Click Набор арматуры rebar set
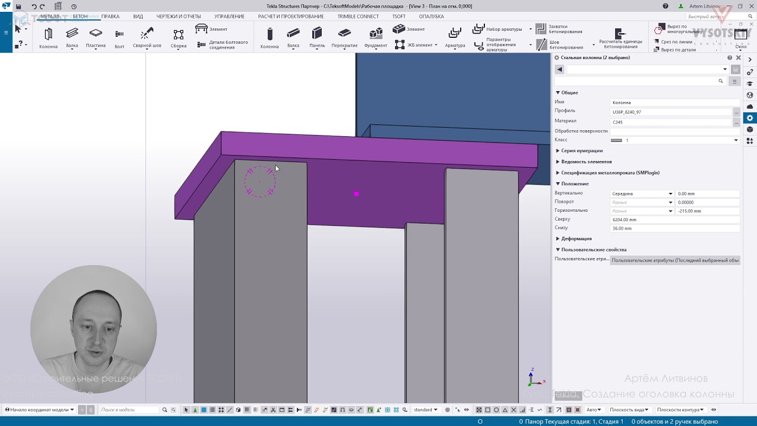This screenshot has height=426, width=757. (x=497, y=29)
